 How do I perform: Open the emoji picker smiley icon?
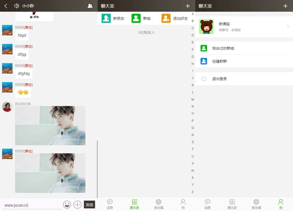67,205
